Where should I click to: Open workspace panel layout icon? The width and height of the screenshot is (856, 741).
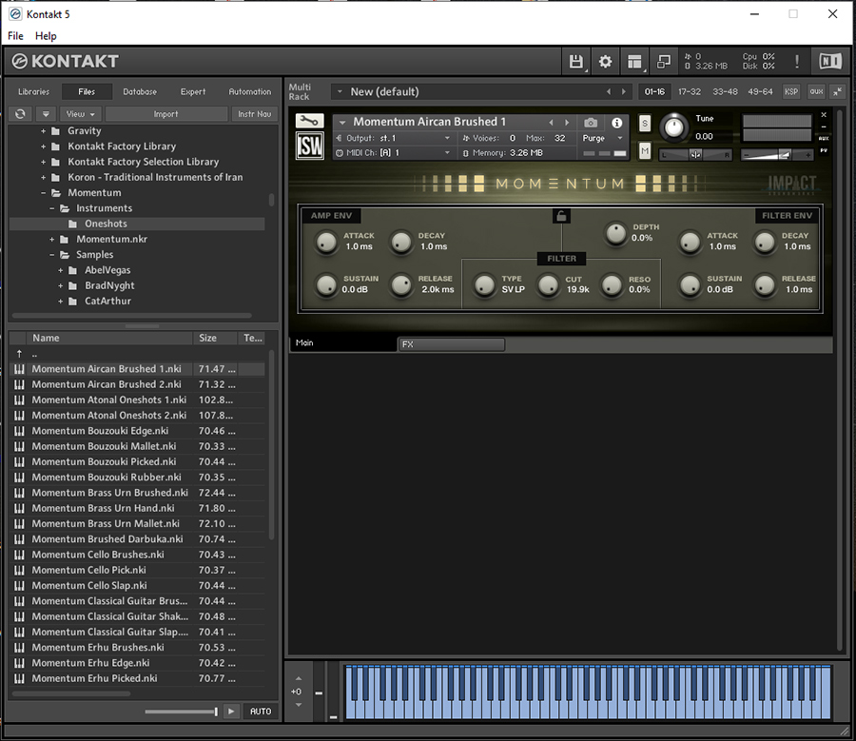[x=634, y=61]
